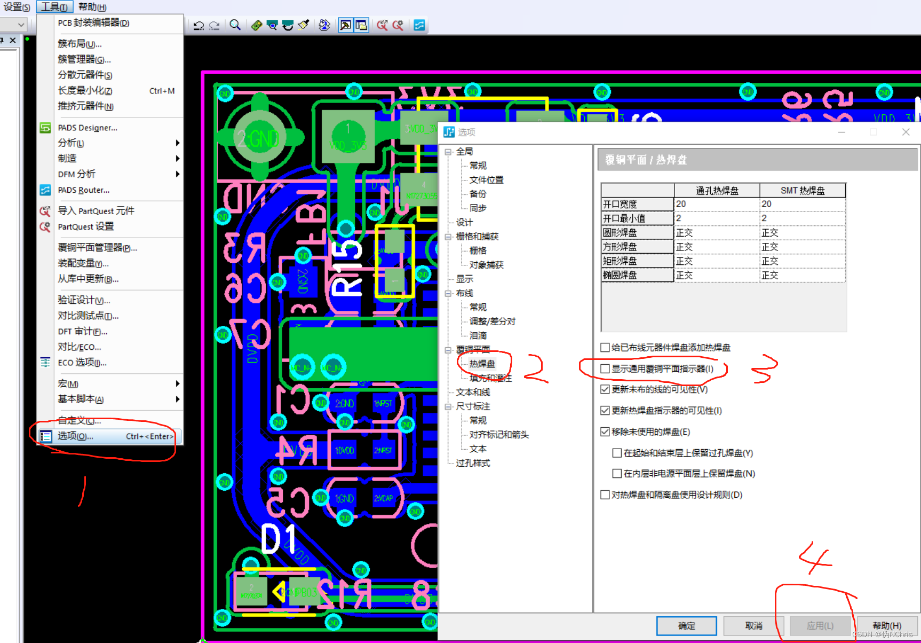
Task: Toggle the project explorer window icon
Action: click(x=361, y=25)
